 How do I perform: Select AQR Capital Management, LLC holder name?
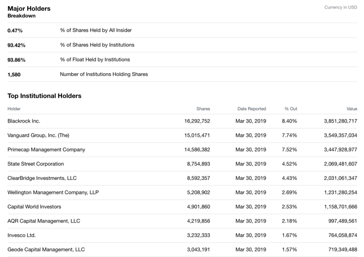tap(44, 221)
